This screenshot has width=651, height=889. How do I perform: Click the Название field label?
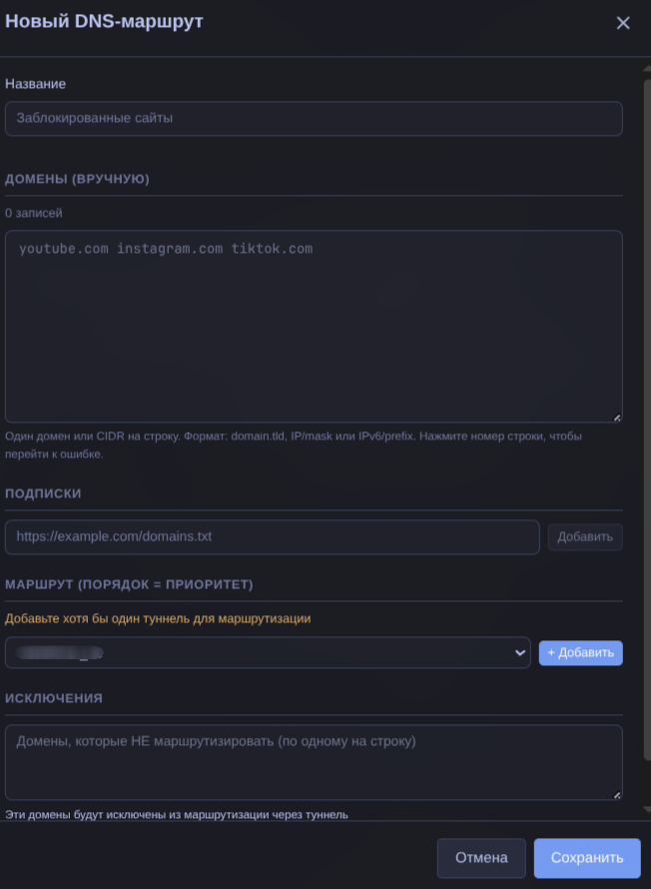coord(35,84)
